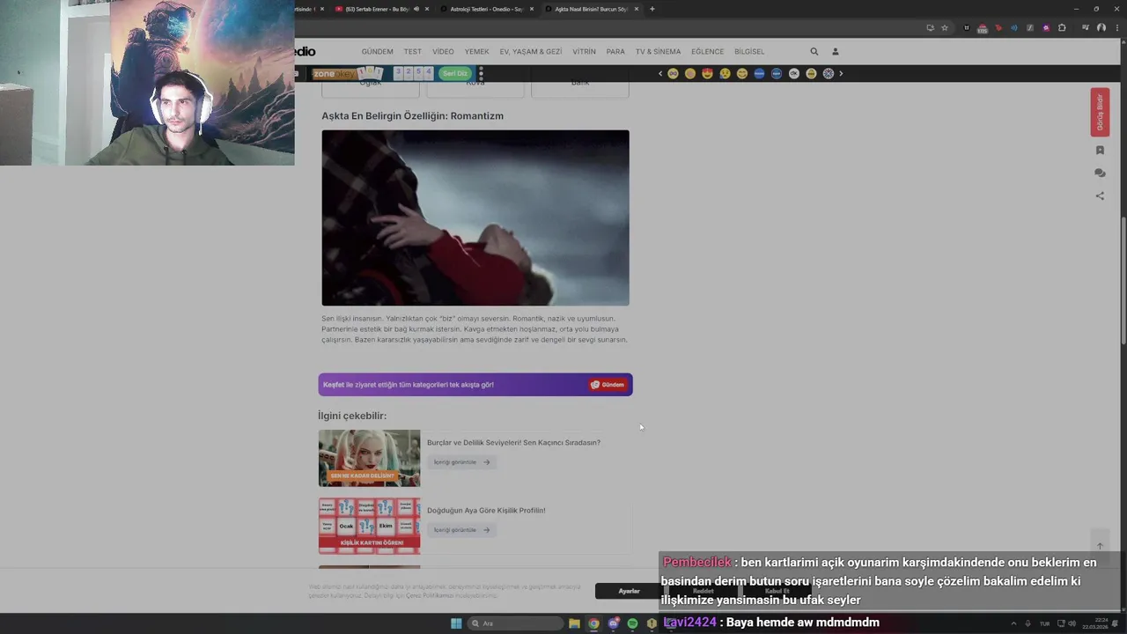This screenshot has height=634, width=1127.
Task: Click the taskbar Ara search box
Action: tap(515, 623)
